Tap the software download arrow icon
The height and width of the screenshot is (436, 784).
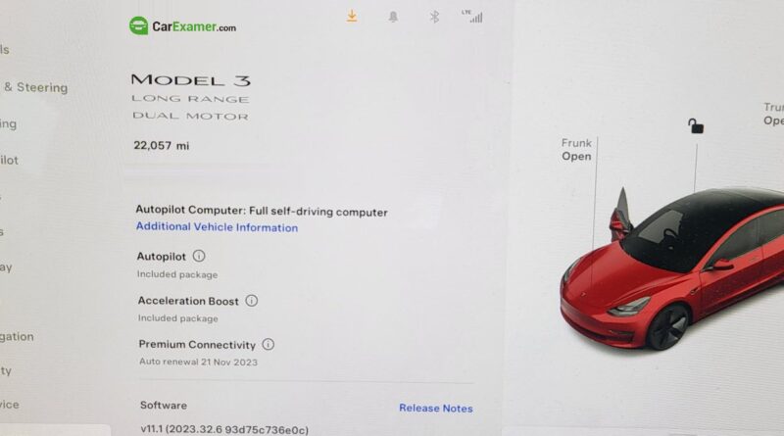click(x=352, y=16)
